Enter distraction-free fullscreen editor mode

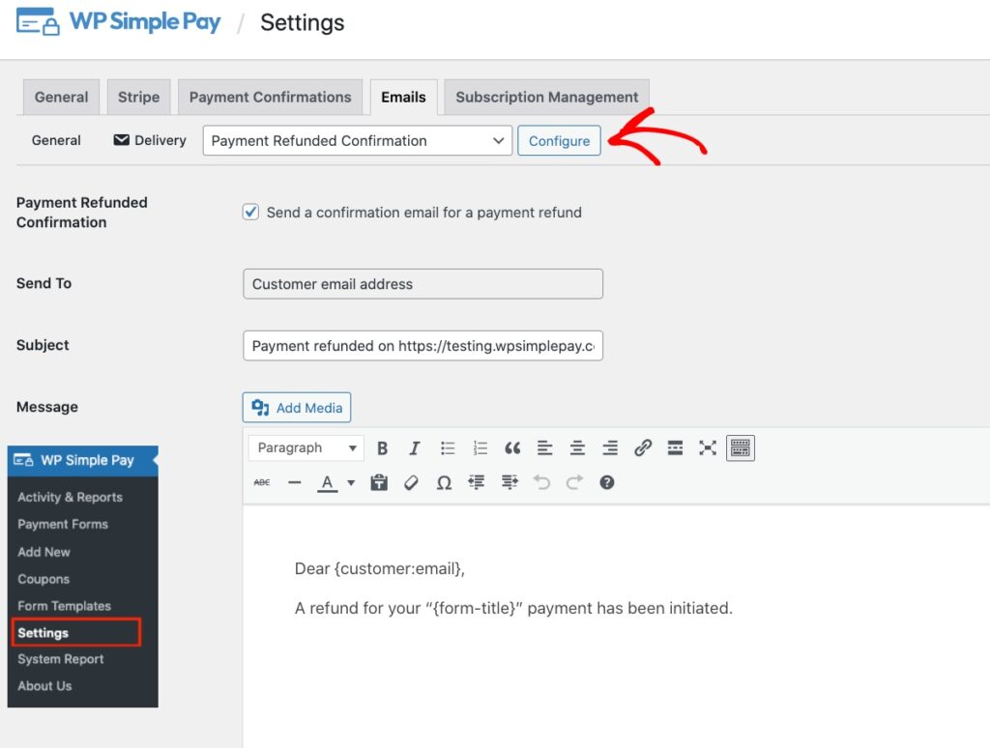tap(708, 448)
